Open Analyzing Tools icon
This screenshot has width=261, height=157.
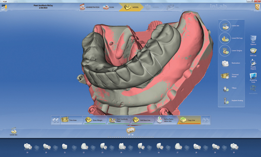coord(253,78)
